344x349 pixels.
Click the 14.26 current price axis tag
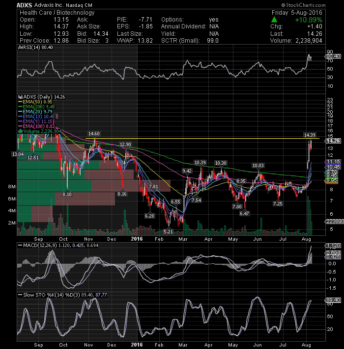[x=333, y=141]
